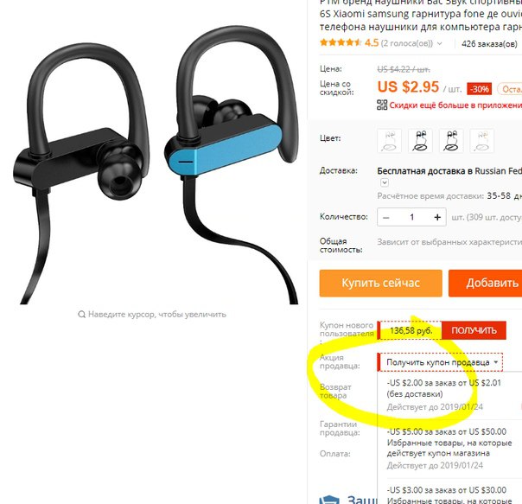
Task: Open the Получить купон продавца dropdown
Action: 440,362
